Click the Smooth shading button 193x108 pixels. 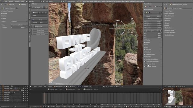click(36, 23)
